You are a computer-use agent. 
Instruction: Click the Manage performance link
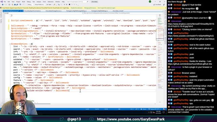pos(90,8)
